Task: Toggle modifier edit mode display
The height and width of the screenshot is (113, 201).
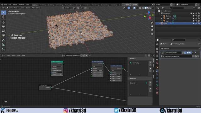Action: (185, 53)
